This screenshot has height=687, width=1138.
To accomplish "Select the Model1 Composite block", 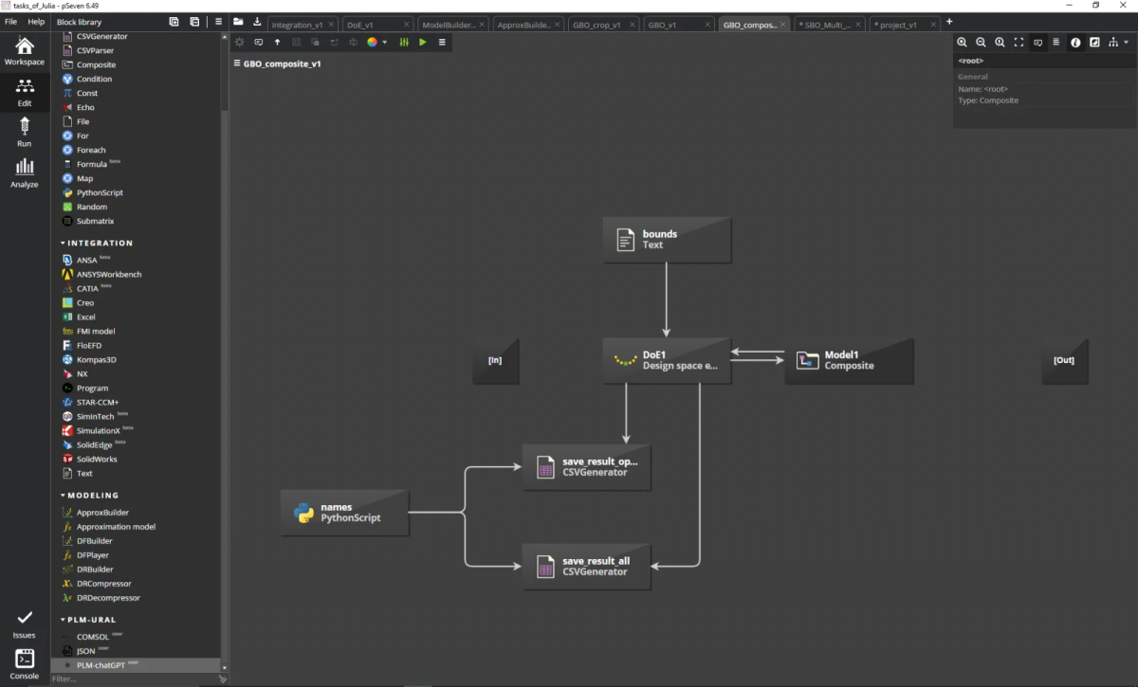I will click(849, 360).
